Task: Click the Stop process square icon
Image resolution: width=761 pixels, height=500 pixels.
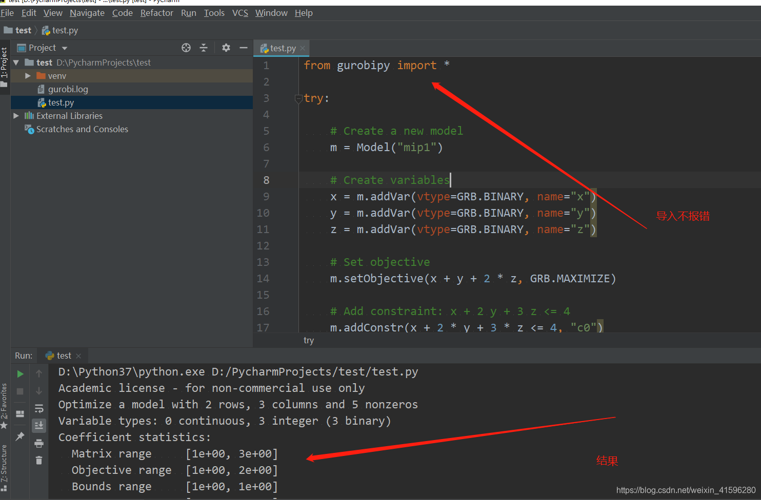Action: pos(20,391)
